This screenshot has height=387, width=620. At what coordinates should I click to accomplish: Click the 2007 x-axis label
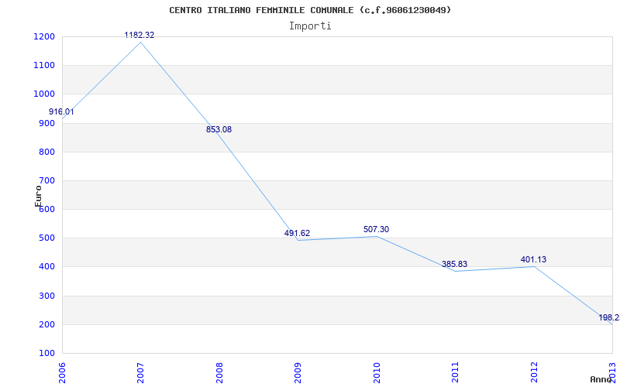(141, 372)
